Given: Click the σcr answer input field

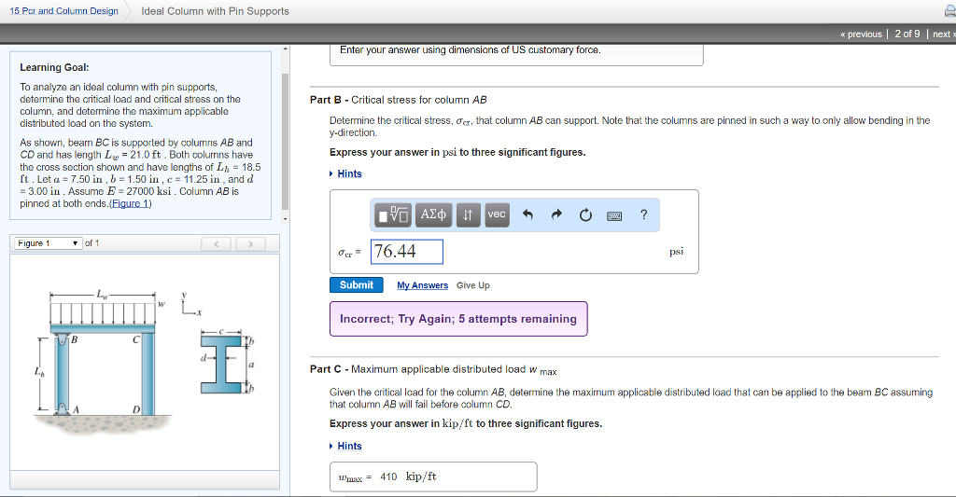Looking at the screenshot, I should click(x=407, y=252).
